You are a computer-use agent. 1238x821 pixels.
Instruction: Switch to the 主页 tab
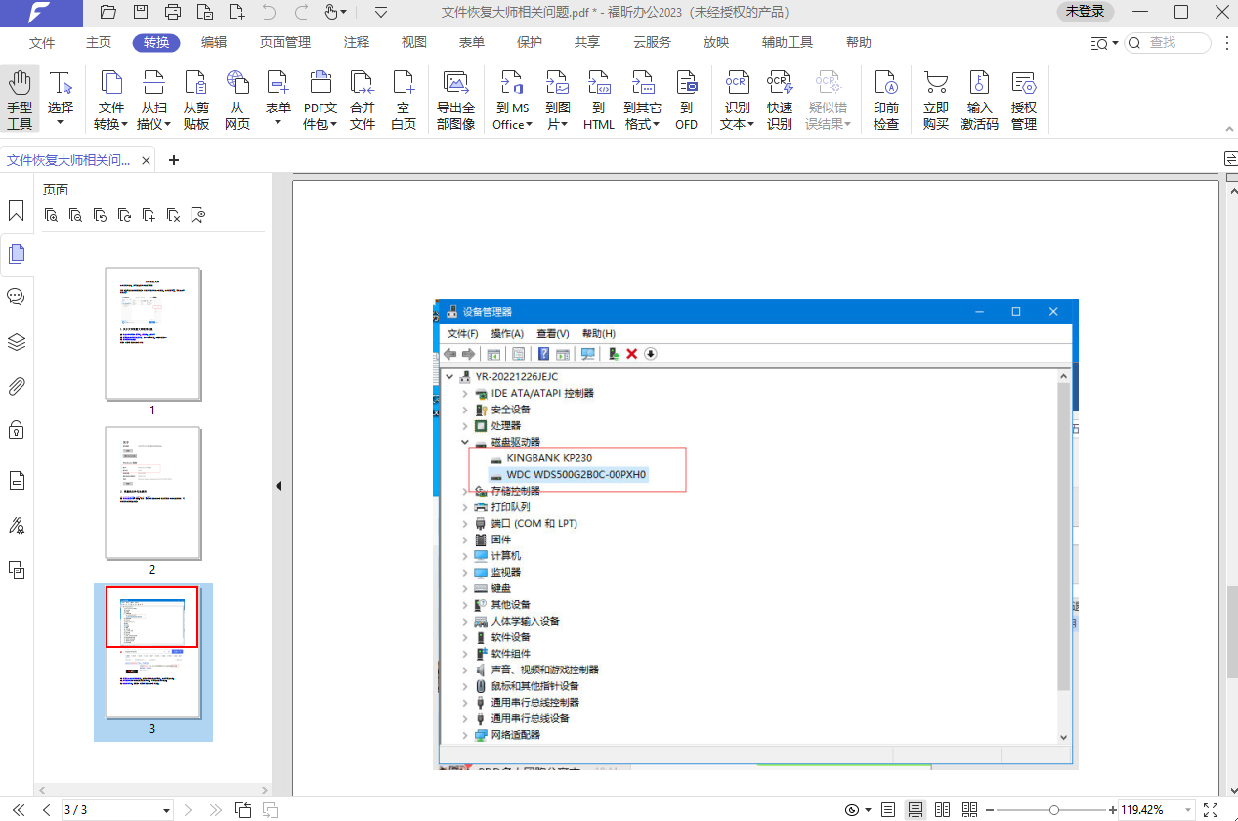click(99, 43)
